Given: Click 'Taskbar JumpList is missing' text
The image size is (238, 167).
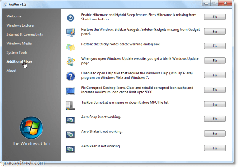Looking at the screenshot, I should click(125, 102).
